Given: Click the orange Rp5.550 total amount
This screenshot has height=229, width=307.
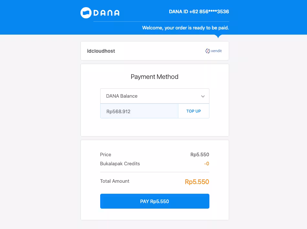Looking at the screenshot, I should click(x=197, y=181).
